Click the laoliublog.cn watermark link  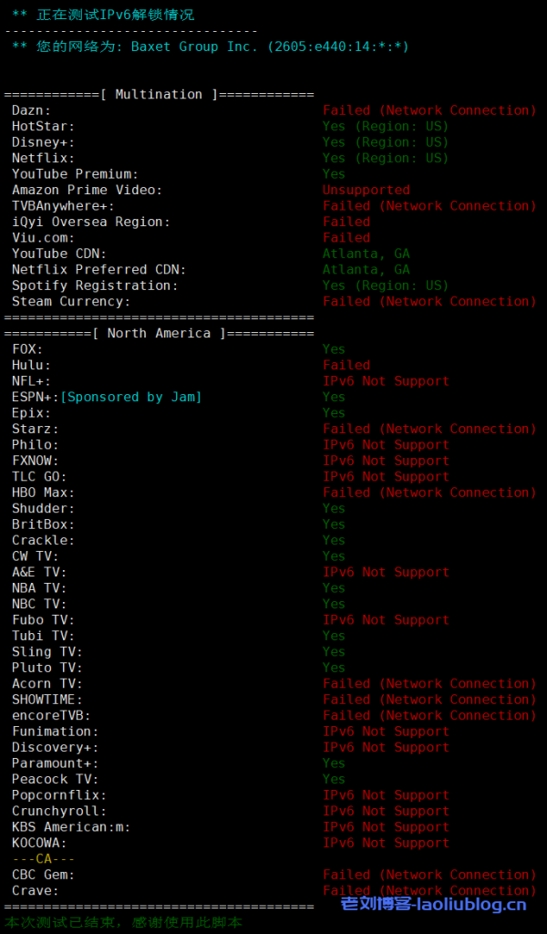[433, 905]
